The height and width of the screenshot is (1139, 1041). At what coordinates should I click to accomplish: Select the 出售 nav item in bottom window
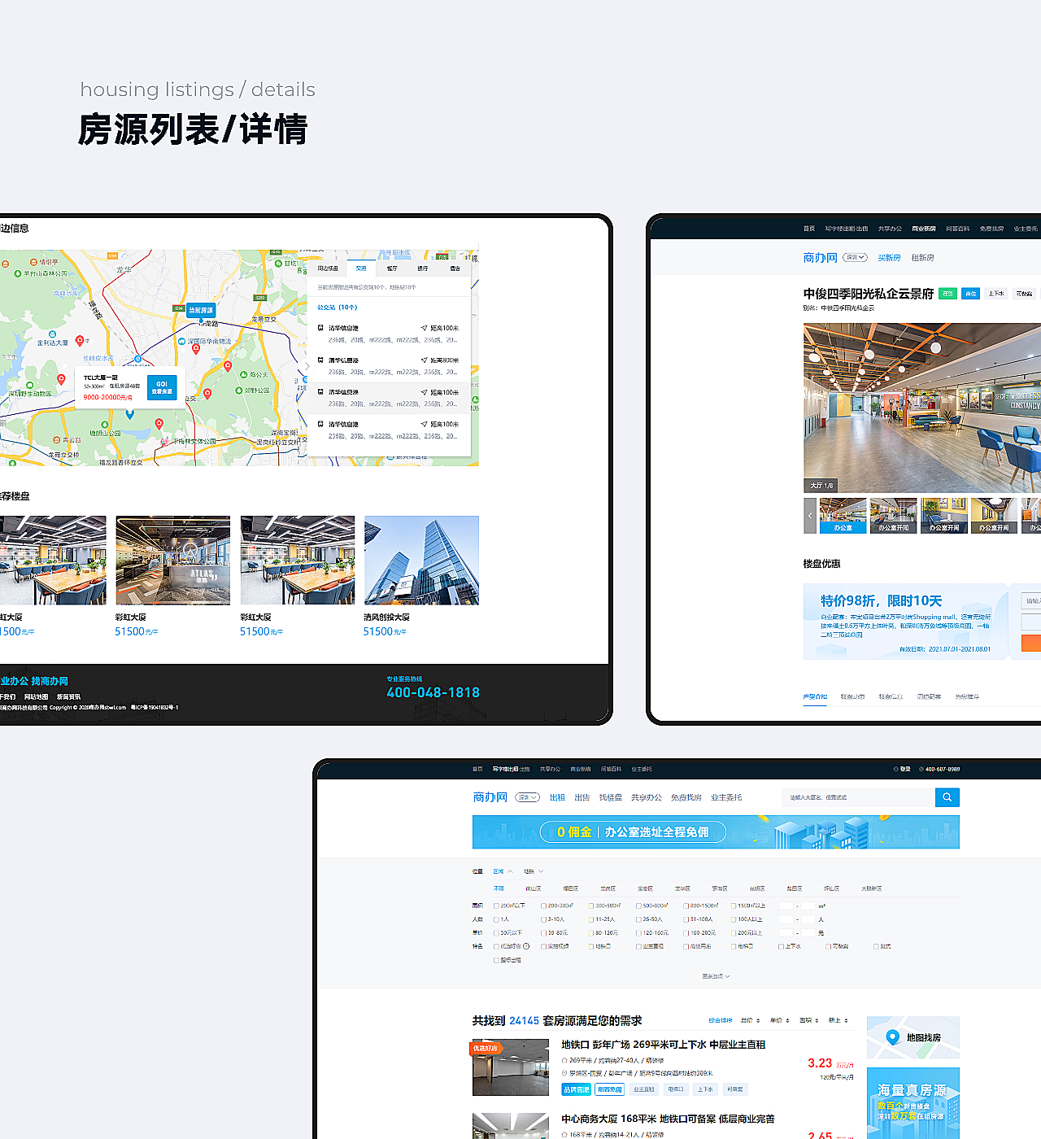coord(582,797)
